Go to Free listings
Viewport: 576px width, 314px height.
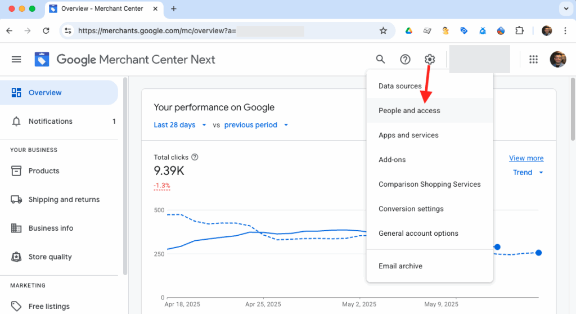pos(58,306)
